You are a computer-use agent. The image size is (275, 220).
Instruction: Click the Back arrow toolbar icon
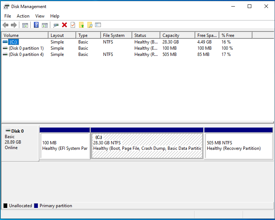point(5,25)
